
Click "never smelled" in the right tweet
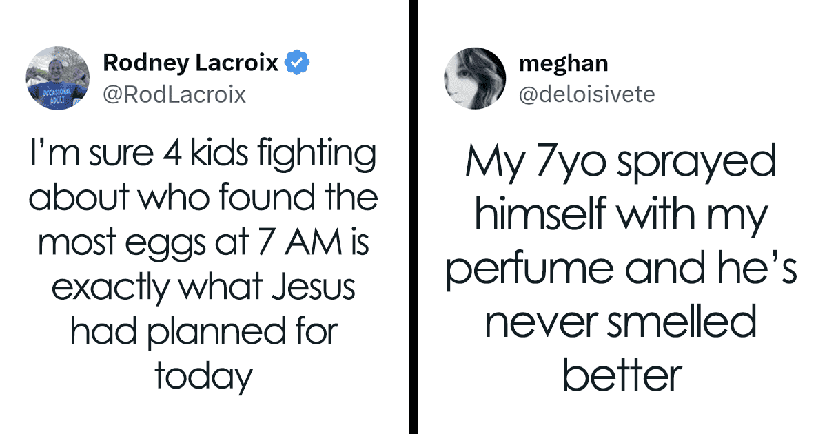(x=620, y=322)
